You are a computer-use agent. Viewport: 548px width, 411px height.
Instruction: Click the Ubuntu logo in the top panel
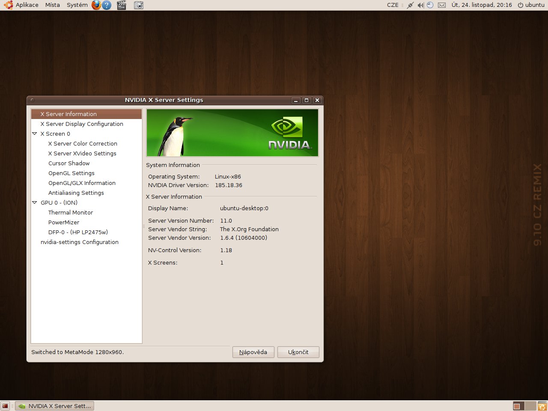coord(8,5)
